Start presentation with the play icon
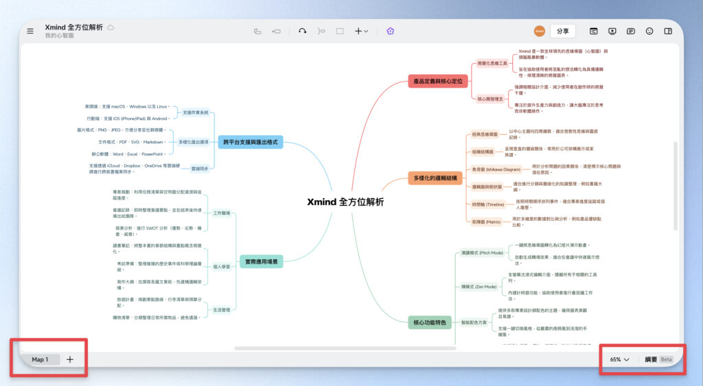This screenshot has height=386, width=703. tap(612, 32)
